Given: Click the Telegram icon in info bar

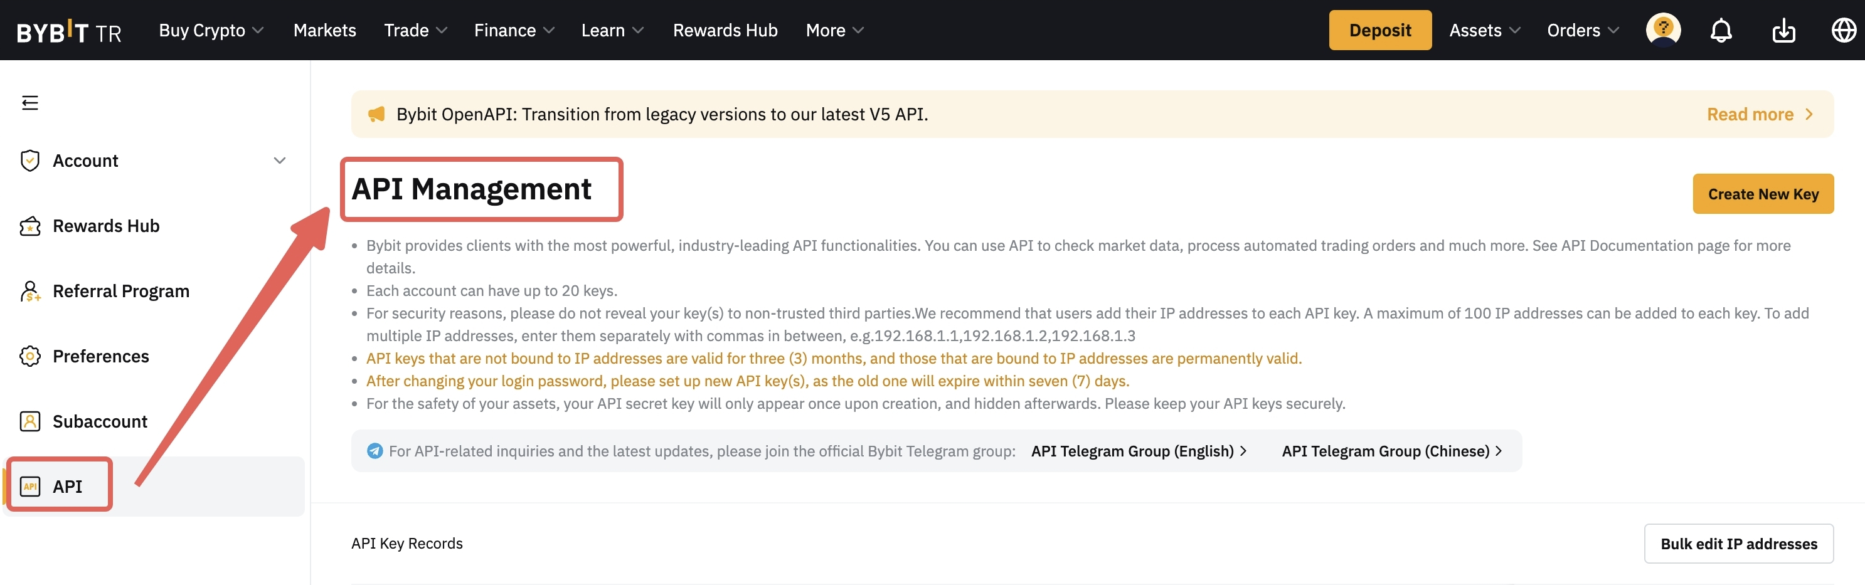Looking at the screenshot, I should point(375,451).
